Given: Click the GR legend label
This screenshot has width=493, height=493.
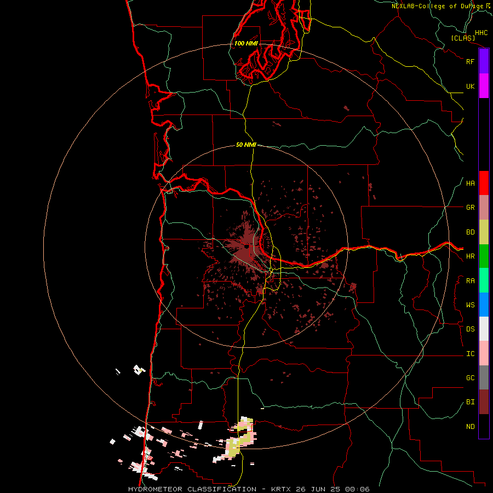Looking at the screenshot, I should pos(470,208).
